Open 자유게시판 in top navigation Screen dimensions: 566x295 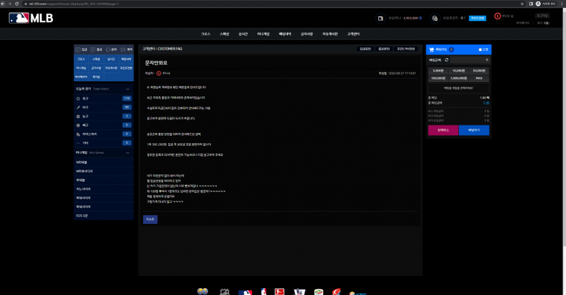(x=330, y=34)
